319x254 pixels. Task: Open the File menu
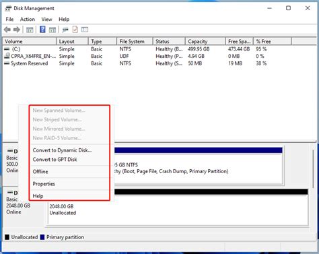[x=9, y=20]
